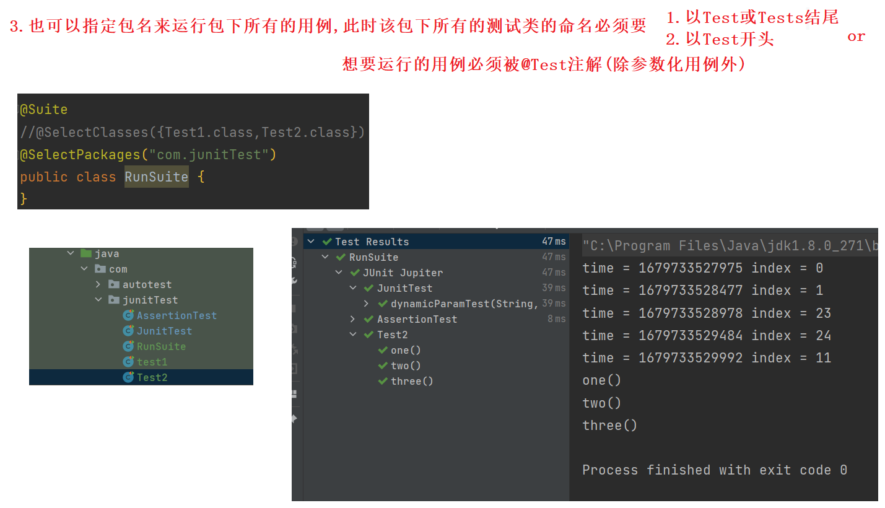Click green check beside two() test
This screenshot has width=885, height=508.
383,366
